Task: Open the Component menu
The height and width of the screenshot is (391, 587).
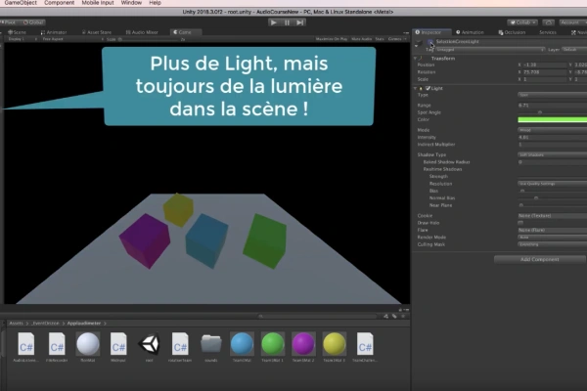Action: pos(59,4)
